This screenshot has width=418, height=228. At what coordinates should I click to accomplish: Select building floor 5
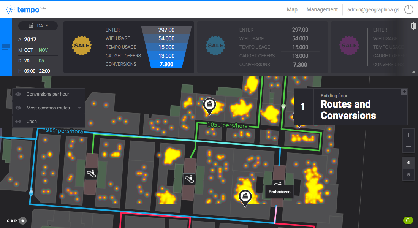(x=408, y=175)
